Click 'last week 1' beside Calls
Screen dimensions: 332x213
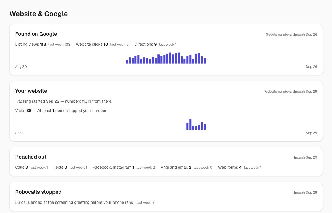[x=39, y=168]
